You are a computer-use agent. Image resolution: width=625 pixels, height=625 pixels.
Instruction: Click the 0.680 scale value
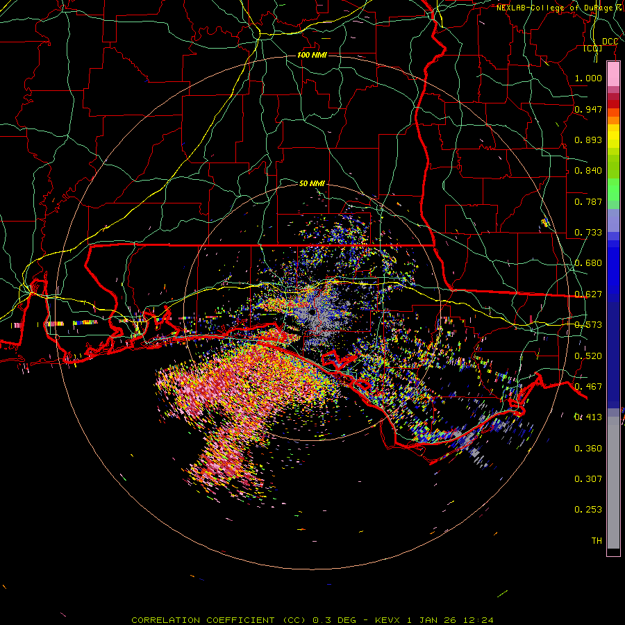588,263
